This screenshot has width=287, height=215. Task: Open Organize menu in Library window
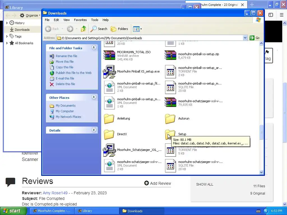point(30,15)
